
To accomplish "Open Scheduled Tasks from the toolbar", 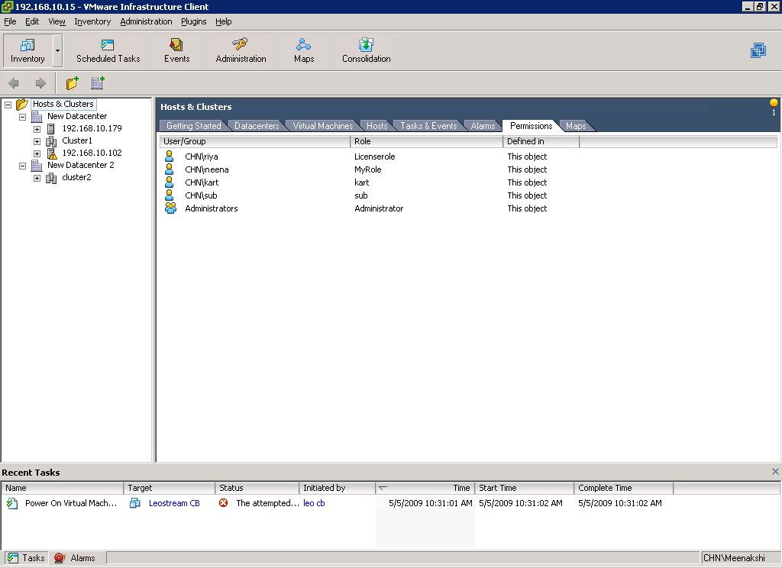I will coord(108,50).
